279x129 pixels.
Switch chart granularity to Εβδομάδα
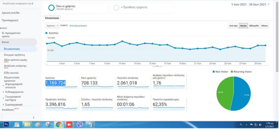click(254, 26)
